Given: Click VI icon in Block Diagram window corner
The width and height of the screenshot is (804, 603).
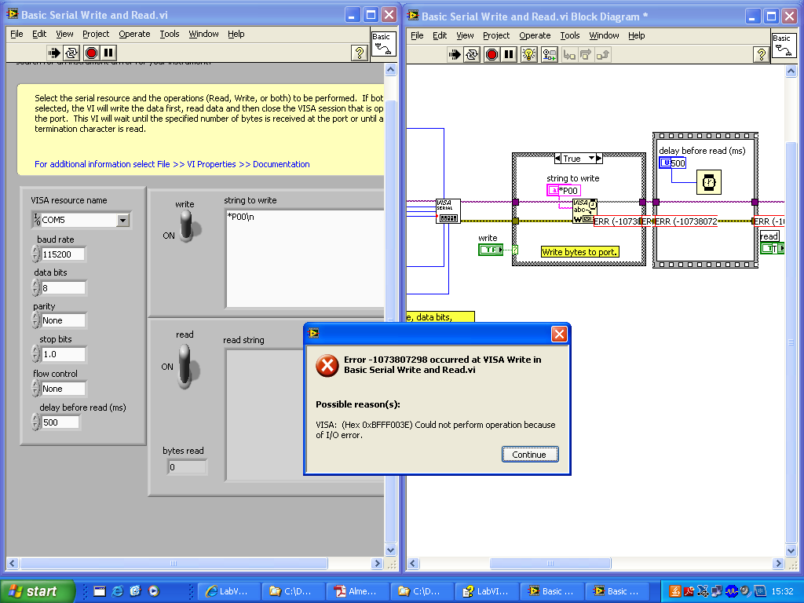Looking at the screenshot, I should (x=784, y=45).
